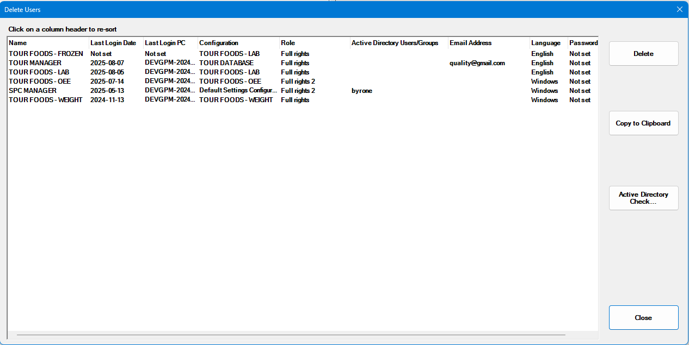Select the TOUR FOODS - OEE user
Screen dimensions: 689x345
39,81
